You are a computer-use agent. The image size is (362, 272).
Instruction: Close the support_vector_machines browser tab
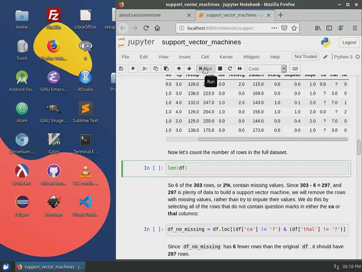(269, 15)
